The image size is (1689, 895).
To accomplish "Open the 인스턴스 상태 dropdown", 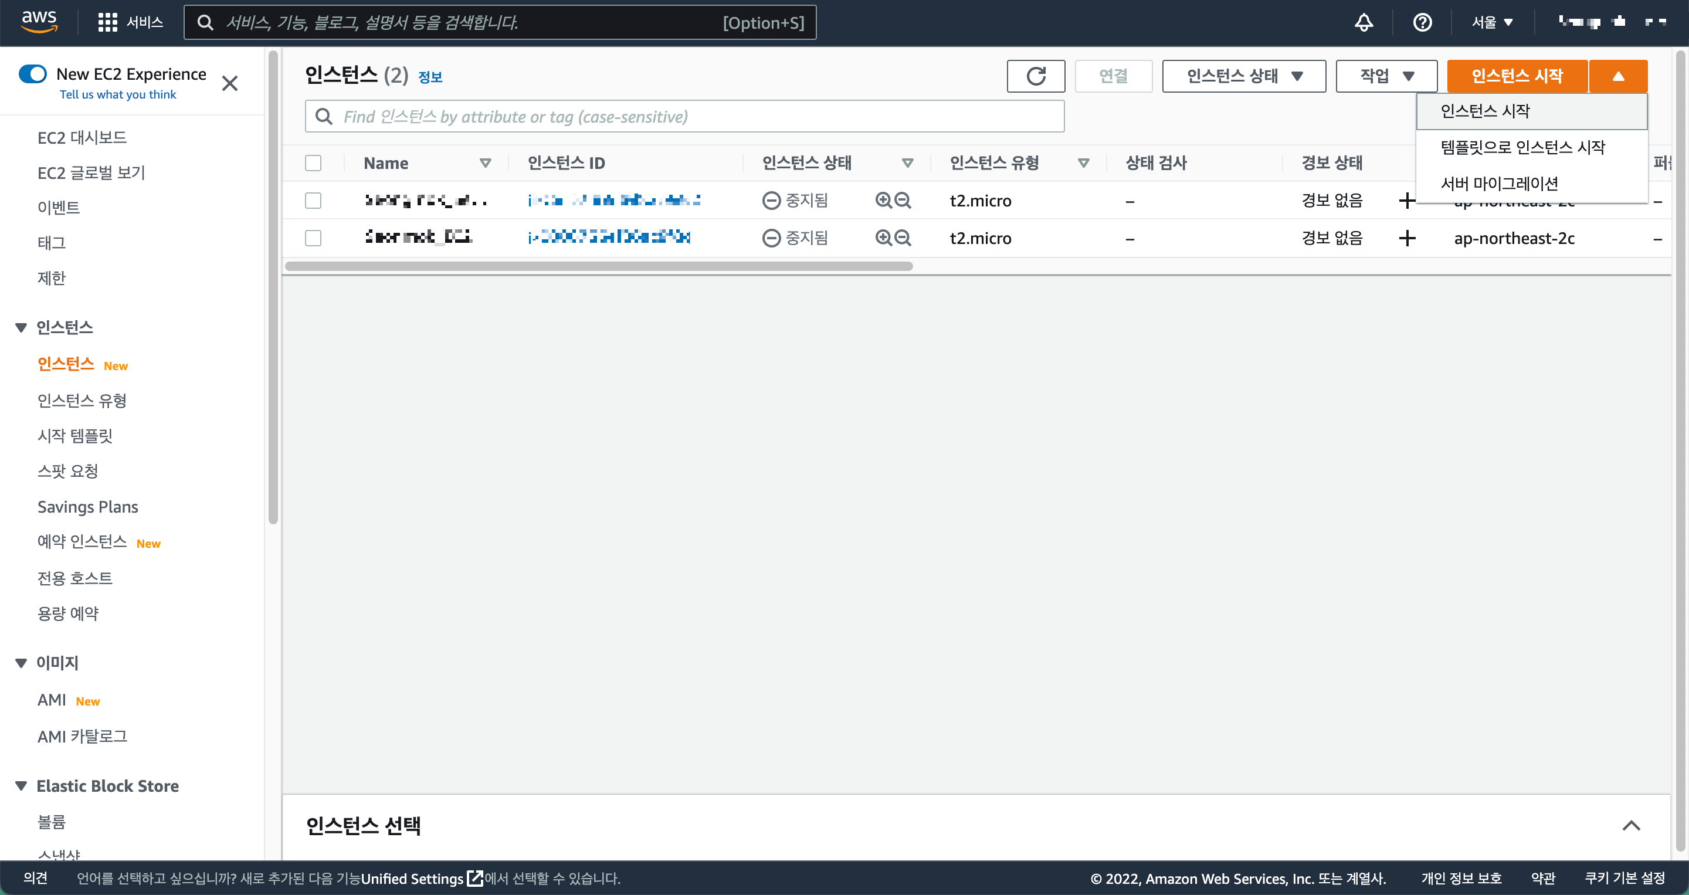I will (x=1243, y=76).
